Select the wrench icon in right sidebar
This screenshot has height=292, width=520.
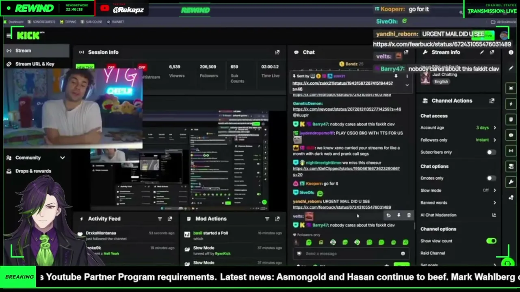[511, 182]
